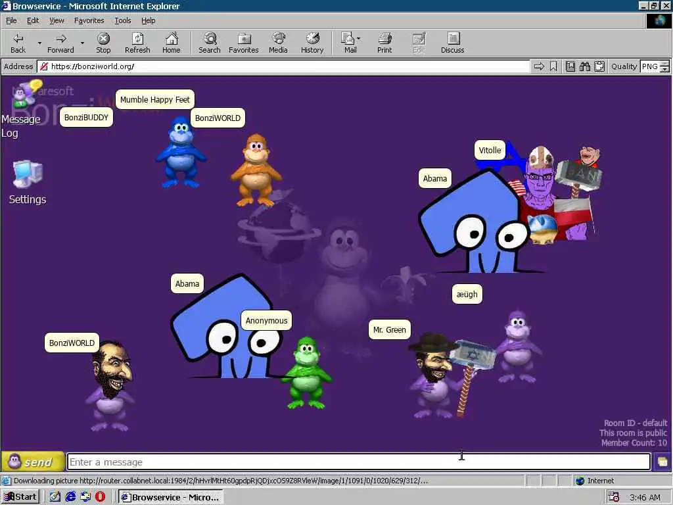Screen dimensions: 673x505
Task: Open the Favorites menu
Action: (x=89, y=20)
